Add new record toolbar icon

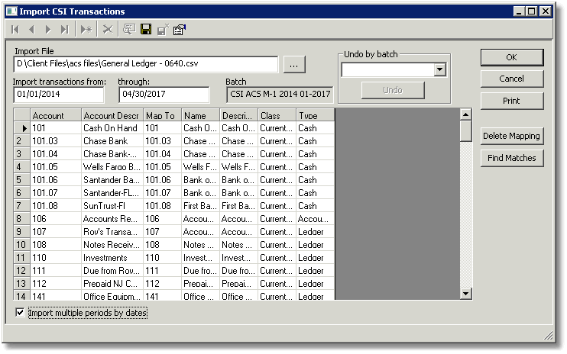[x=86, y=30]
